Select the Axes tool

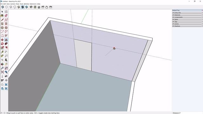(2, 60)
